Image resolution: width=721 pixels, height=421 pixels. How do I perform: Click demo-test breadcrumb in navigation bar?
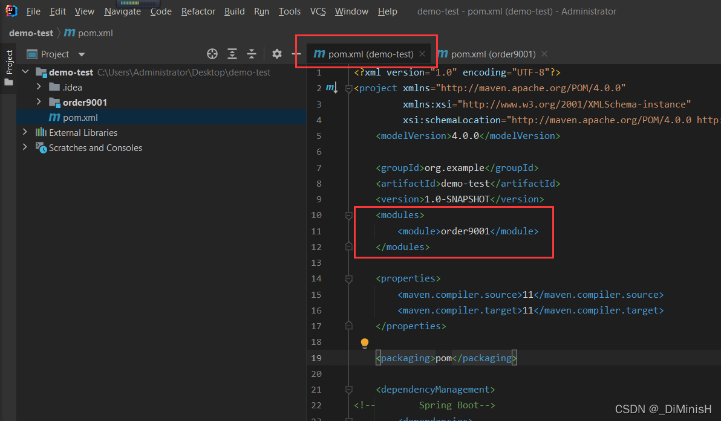(31, 33)
